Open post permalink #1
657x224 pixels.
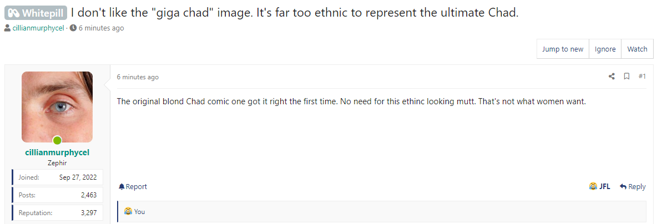click(x=642, y=76)
